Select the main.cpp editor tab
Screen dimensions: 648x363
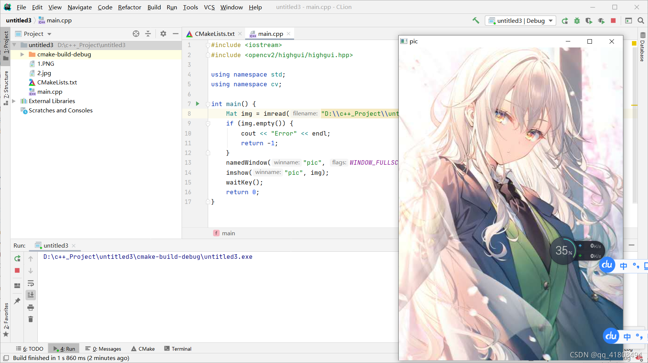270,34
